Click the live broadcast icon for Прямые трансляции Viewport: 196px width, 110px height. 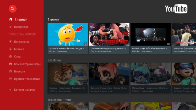point(10,79)
